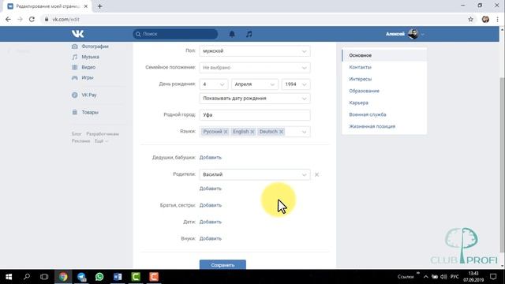
Task: Bookmark this page with star icon
Action: pos(470,19)
